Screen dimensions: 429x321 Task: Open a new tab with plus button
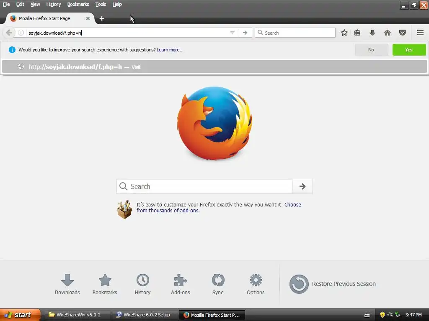(101, 18)
